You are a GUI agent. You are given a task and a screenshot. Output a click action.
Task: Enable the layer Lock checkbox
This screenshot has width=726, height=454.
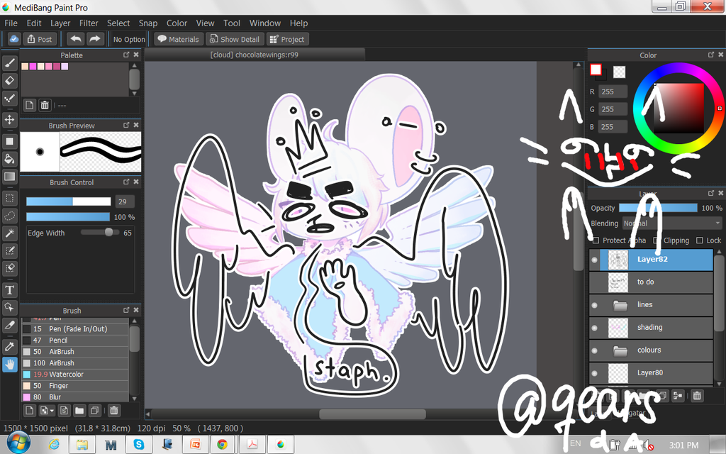click(x=700, y=240)
